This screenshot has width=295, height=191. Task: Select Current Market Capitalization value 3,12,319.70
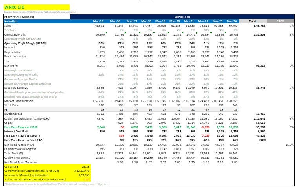82,171
